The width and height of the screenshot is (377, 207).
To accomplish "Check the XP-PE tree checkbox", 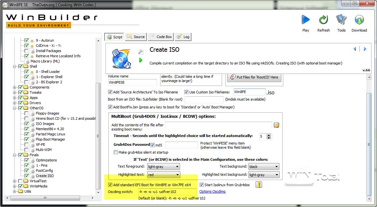I will [26, 145].
